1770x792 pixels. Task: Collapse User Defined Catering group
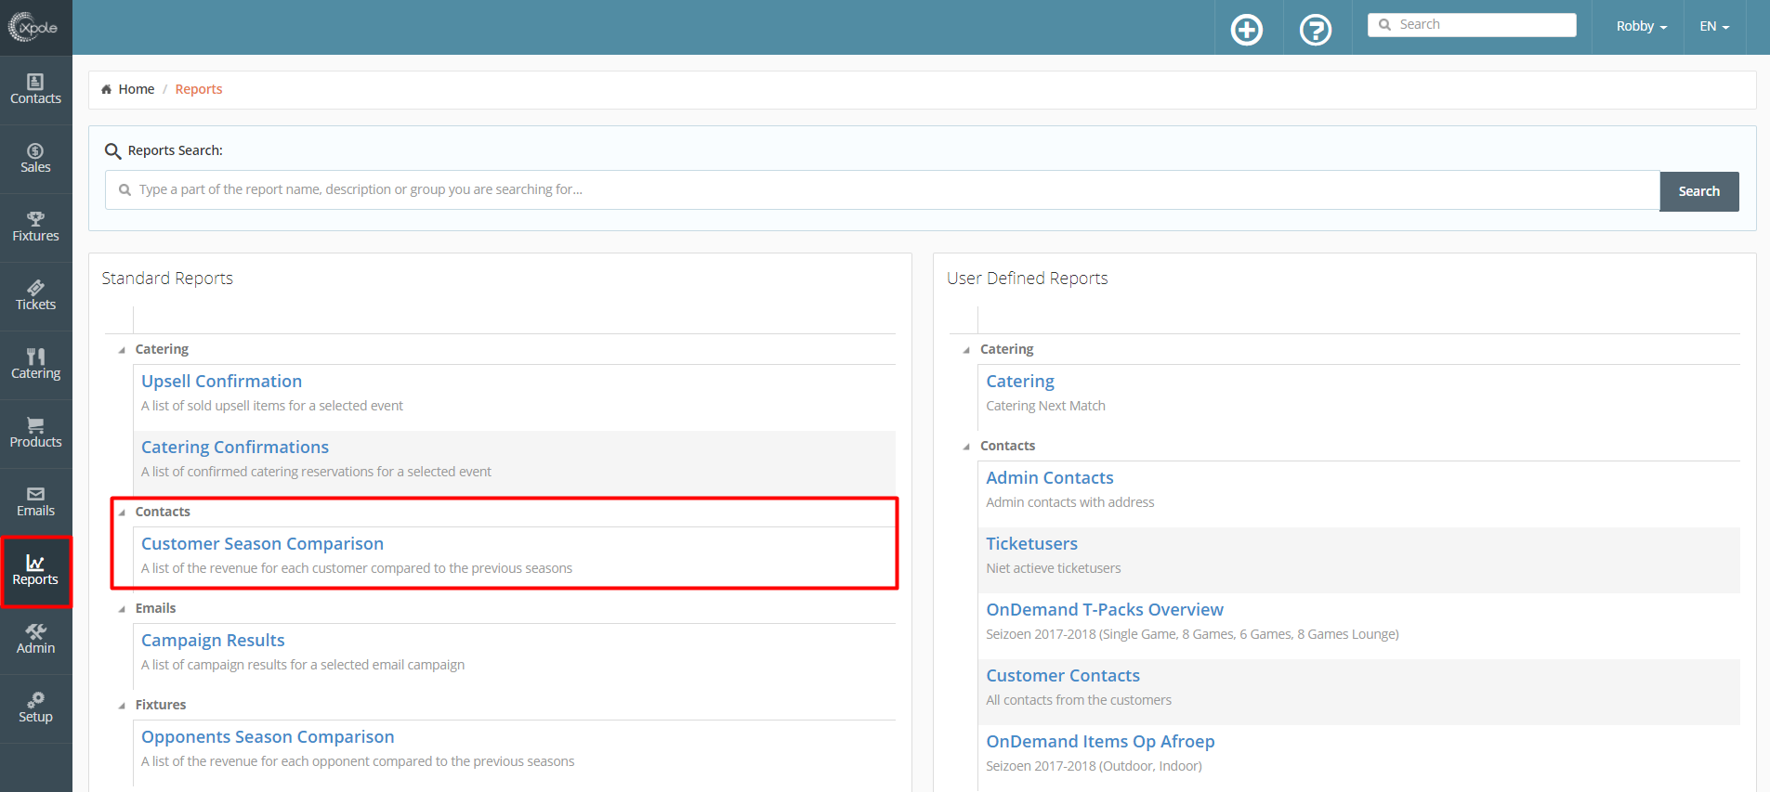point(966,350)
